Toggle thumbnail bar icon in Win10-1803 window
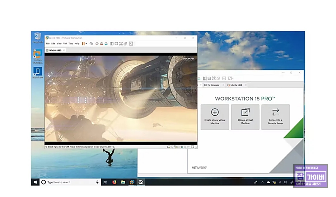 [116, 44]
